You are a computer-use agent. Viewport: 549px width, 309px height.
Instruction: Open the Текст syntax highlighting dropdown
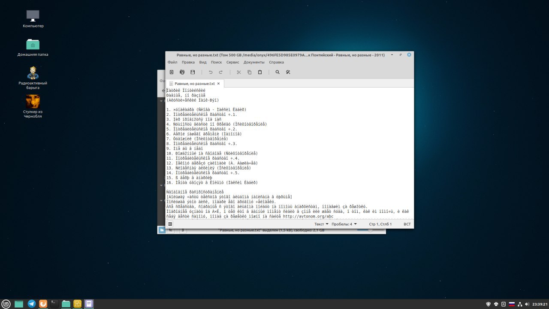pos(321,224)
